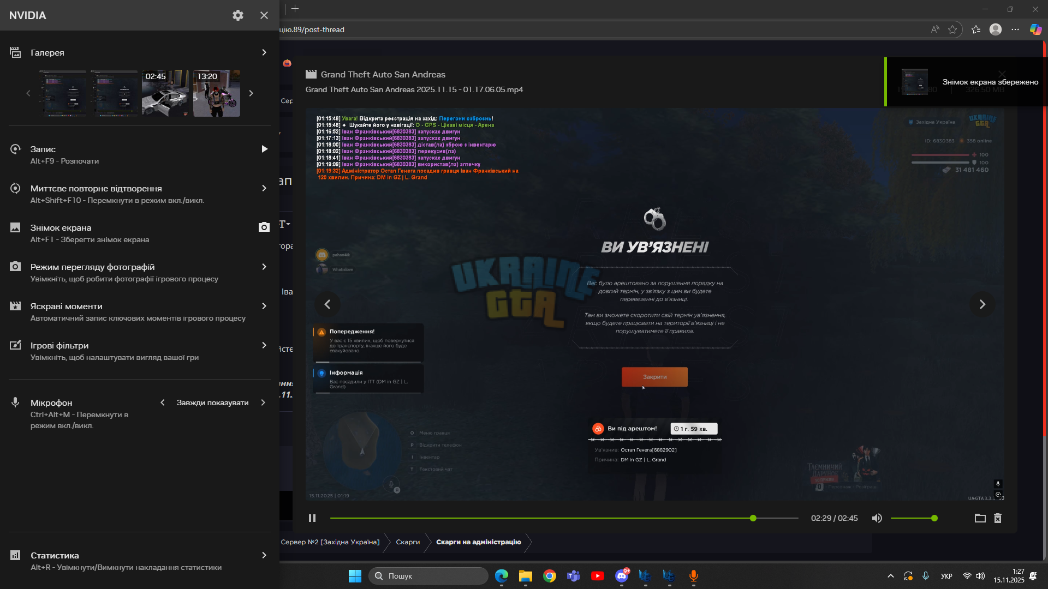Open Google Chrome from taskbar
This screenshot has width=1048, height=589.
pyautogui.click(x=549, y=576)
